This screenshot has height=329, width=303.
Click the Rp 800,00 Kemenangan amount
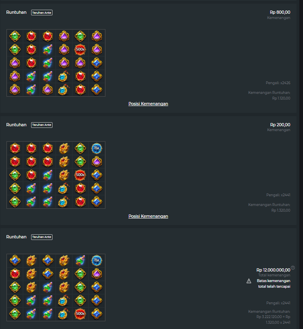(280, 12)
